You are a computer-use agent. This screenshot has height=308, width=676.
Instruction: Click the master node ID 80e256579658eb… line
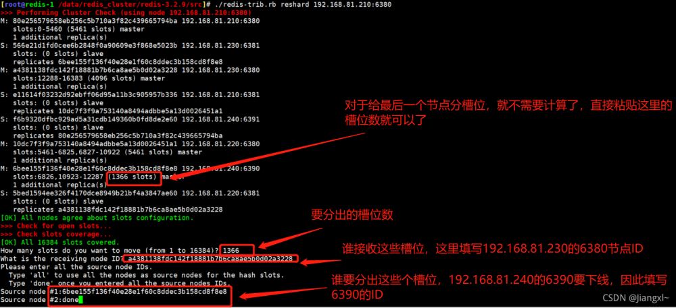(x=130, y=21)
